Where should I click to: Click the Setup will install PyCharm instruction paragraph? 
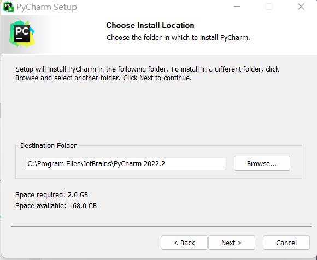pyautogui.click(x=147, y=74)
